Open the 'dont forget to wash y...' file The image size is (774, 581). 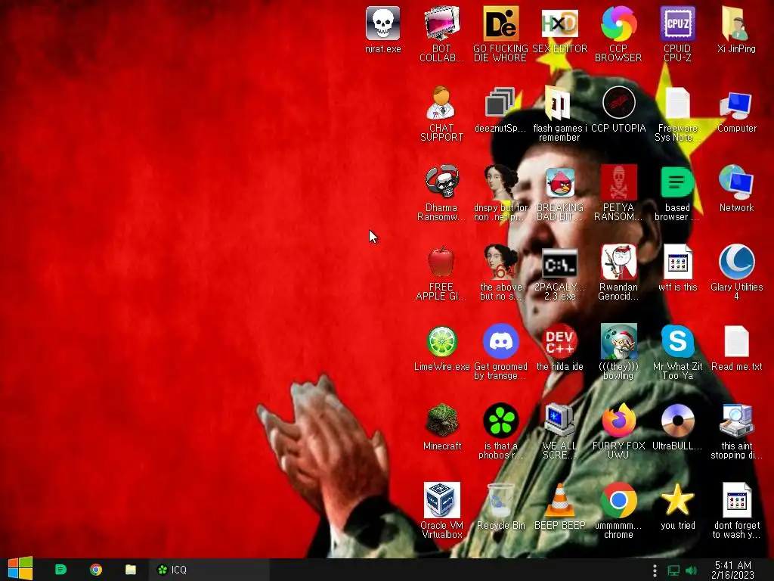(736, 501)
